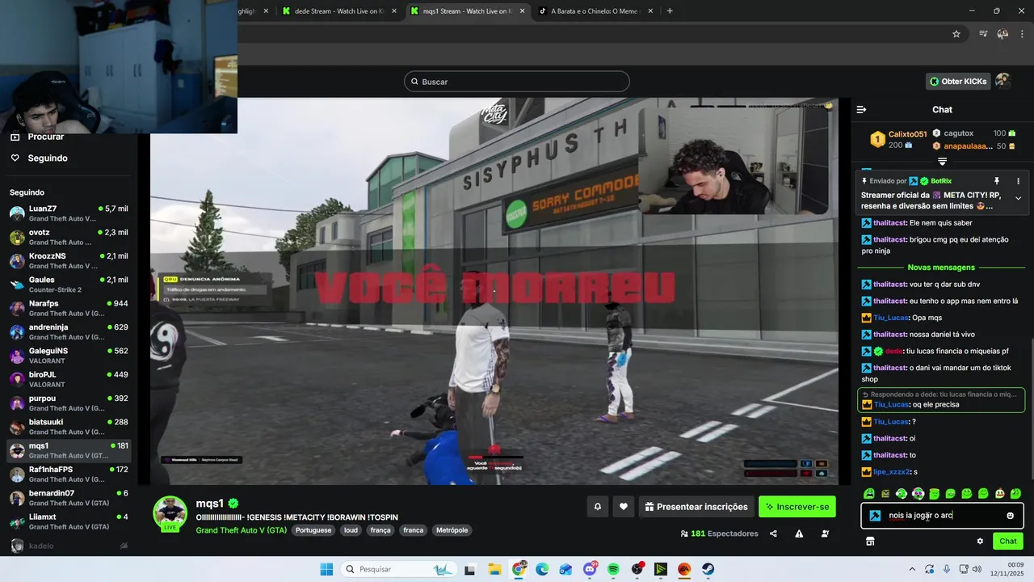This screenshot has width=1034, height=582.
Task: Open biatsuuki channel in followed list
Action: click(x=69, y=427)
